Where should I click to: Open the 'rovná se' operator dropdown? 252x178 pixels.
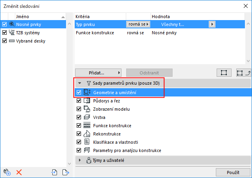(x=138, y=24)
